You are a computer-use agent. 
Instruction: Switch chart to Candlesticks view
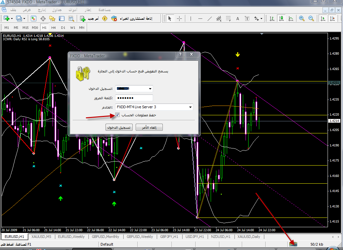[281, 19]
